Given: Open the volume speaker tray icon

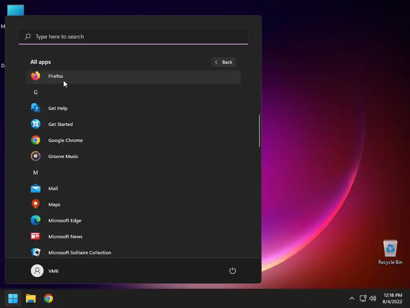Looking at the screenshot, I should (x=373, y=298).
